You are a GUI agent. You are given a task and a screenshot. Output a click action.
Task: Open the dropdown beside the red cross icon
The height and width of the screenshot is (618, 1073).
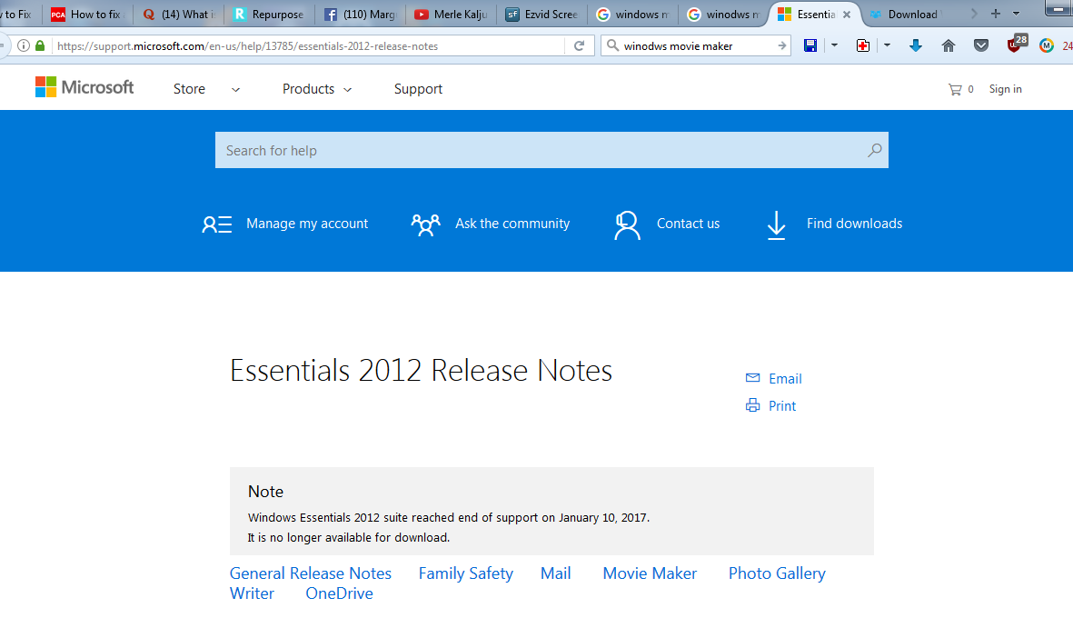coord(887,45)
